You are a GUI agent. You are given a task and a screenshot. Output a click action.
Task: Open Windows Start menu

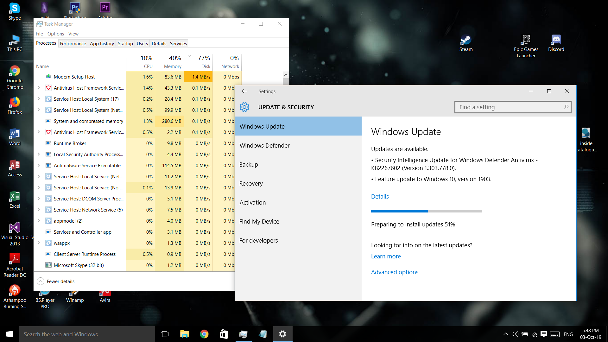tap(9, 334)
